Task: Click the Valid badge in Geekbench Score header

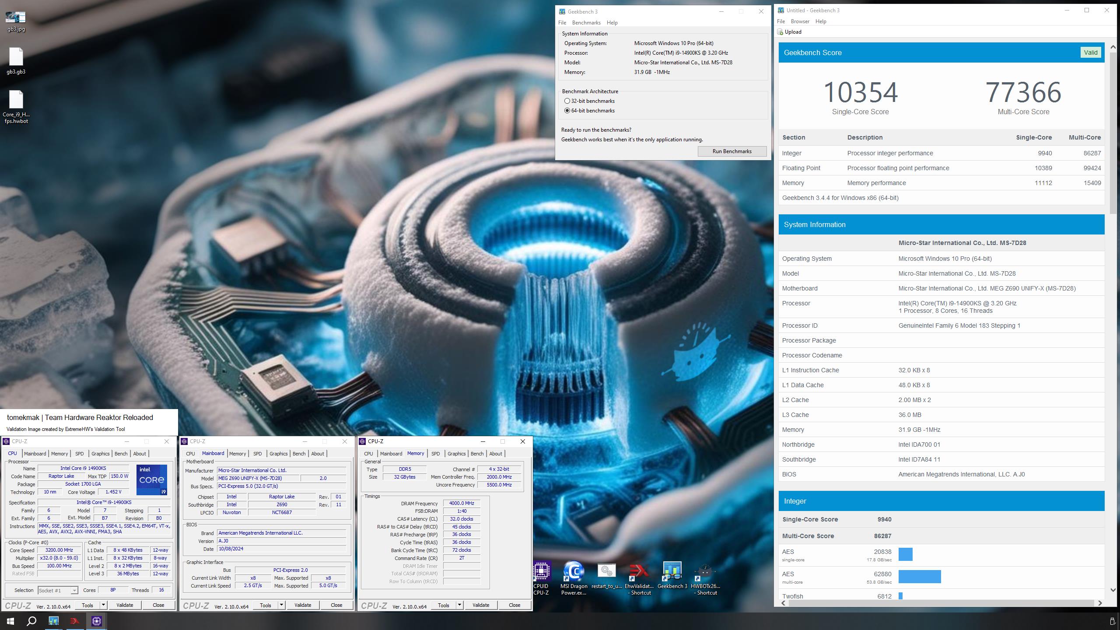Action: pos(1090,52)
